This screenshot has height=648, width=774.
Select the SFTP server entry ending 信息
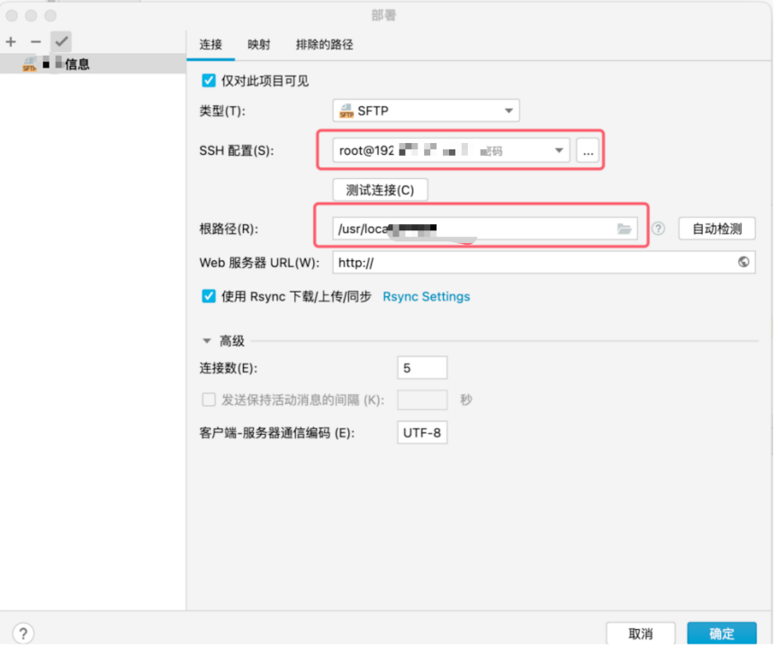[x=93, y=64]
